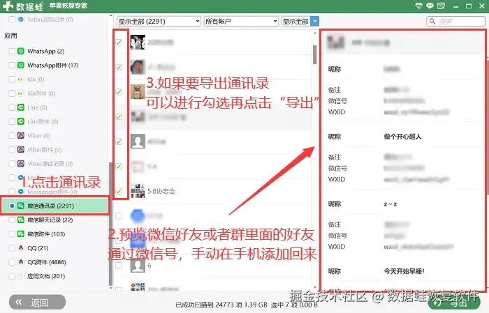This screenshot has width=489, height=313.
Task: Click the contact list vertical scrollbar
Action: [x=314, y=55]
